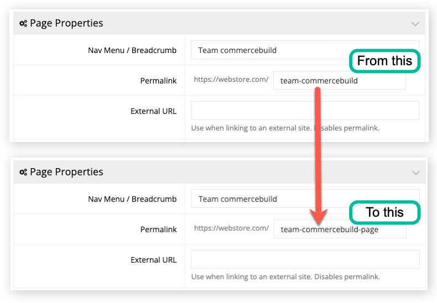
Task: Click the "To this" callout label
Action: pyautogui.click(x=385, y=212)
